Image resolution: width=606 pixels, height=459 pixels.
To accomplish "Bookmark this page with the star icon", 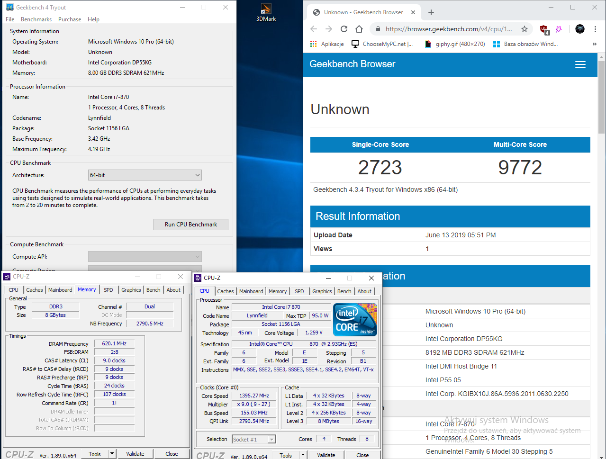I will coord(525,29).
